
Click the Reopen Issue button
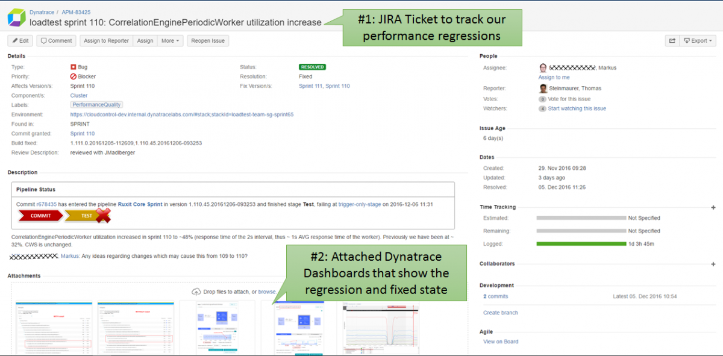208,41
